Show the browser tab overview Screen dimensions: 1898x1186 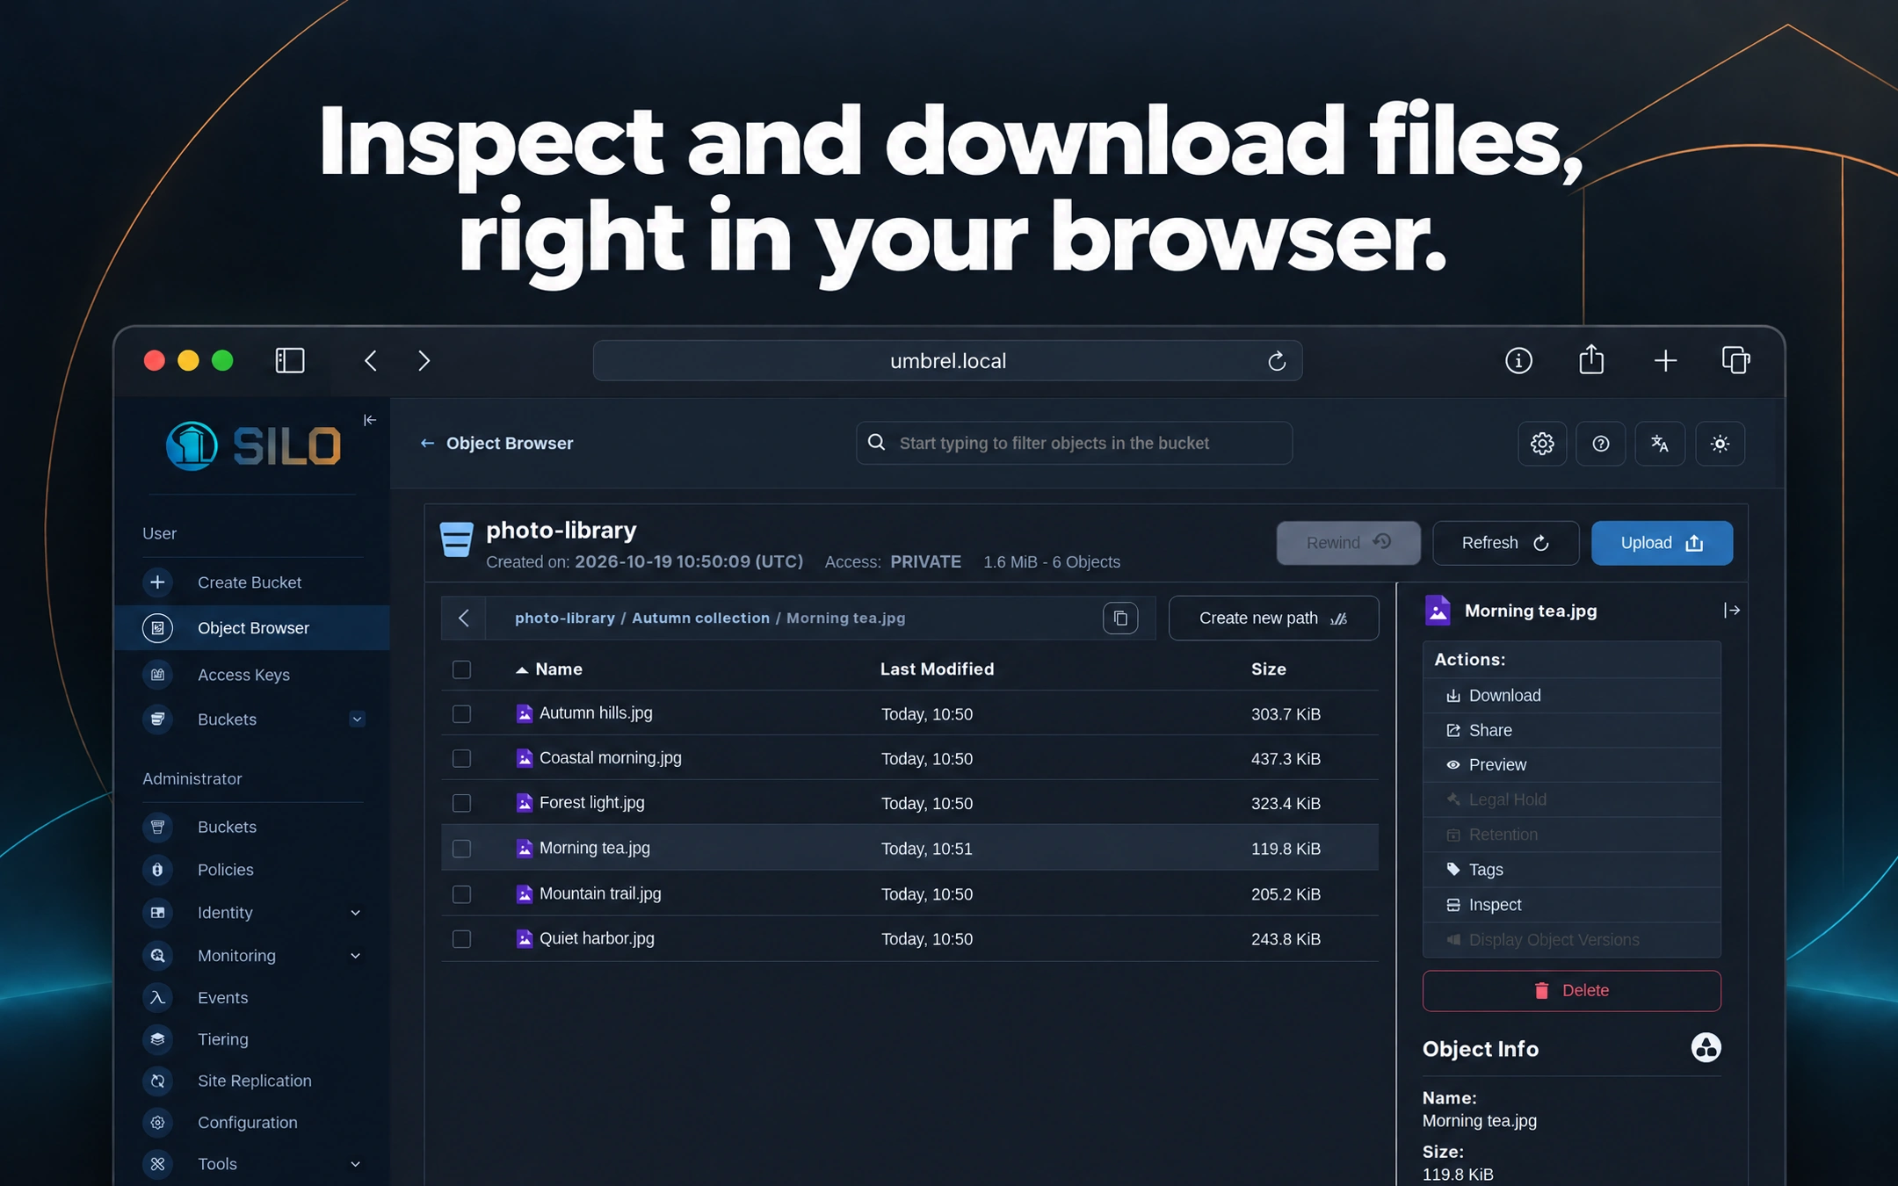[x=1735, y=360]
